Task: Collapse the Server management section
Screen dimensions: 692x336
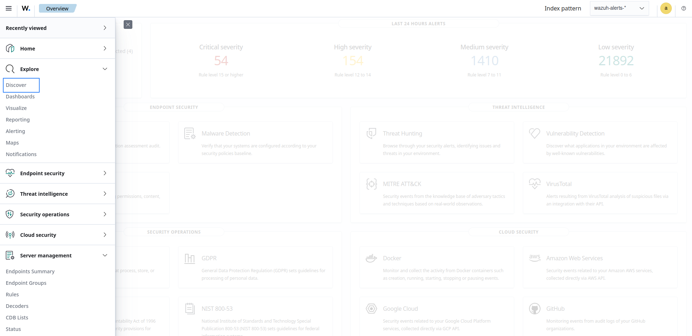Action: 105,255
